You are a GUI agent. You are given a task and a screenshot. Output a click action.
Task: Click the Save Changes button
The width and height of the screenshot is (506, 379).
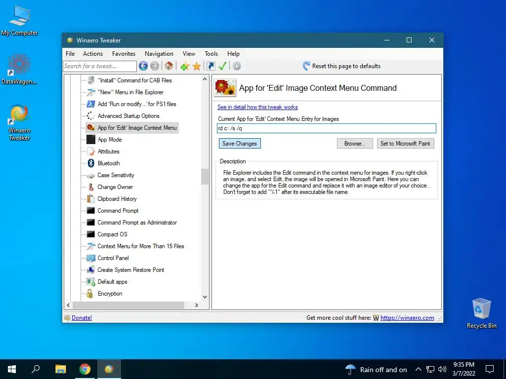tap(240, 144)
